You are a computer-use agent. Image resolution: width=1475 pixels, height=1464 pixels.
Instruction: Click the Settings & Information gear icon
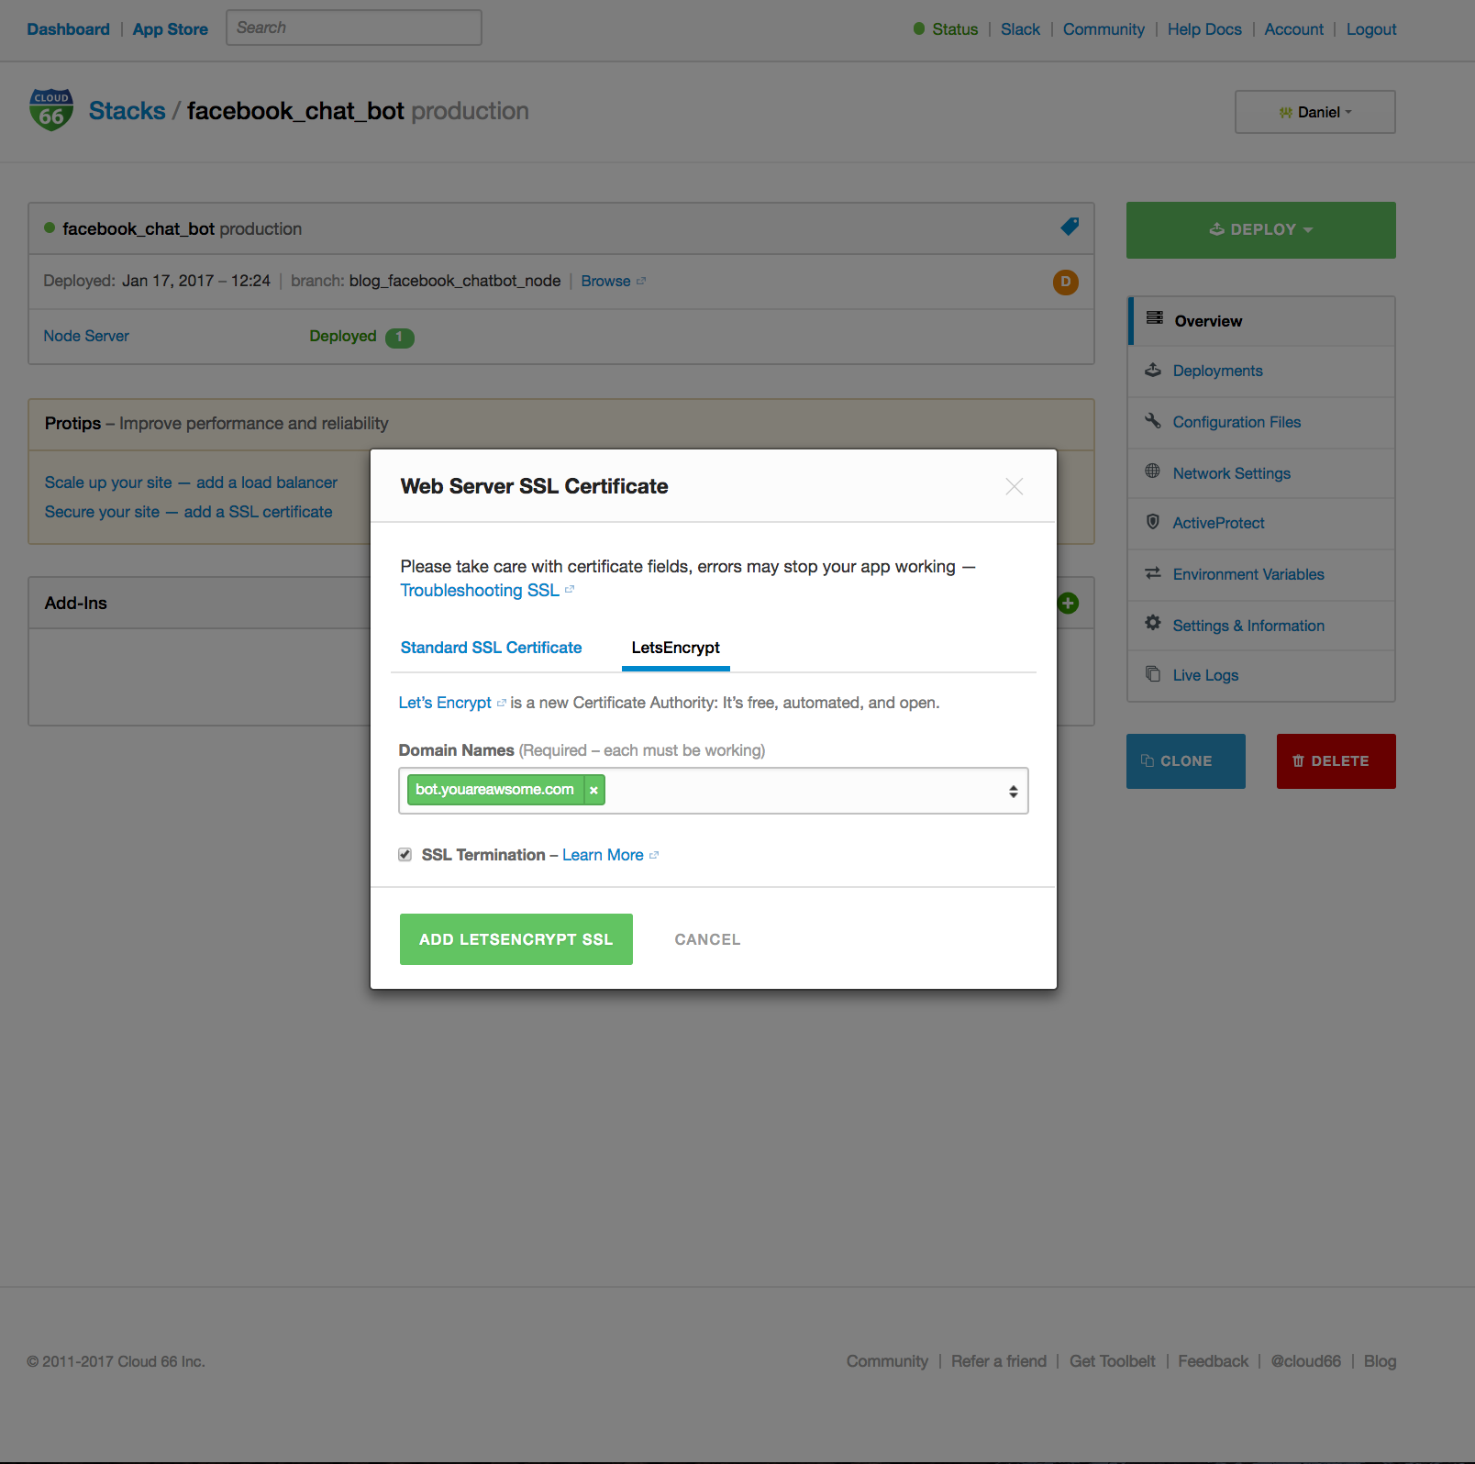(x=1153, y=623)
